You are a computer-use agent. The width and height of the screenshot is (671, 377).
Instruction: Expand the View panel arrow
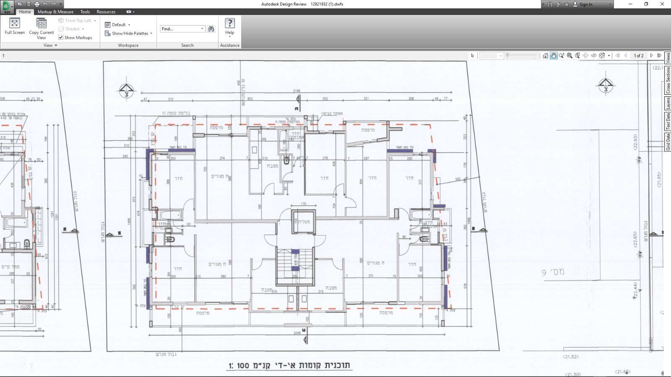(56, 45)
